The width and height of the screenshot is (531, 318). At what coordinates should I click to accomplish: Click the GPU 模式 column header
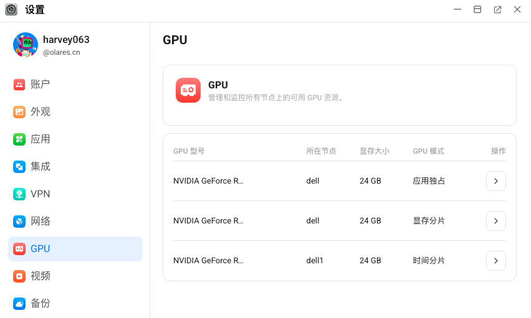click(x=428, y=151)
